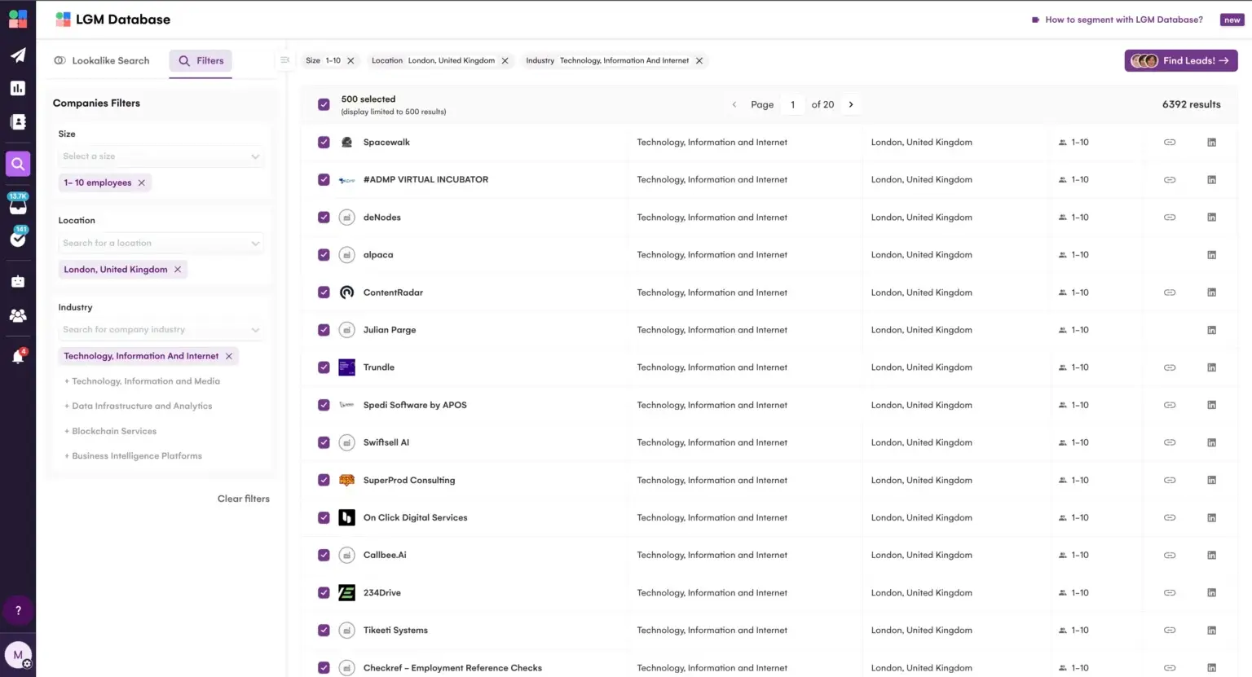Viewport: 1252px width, 677px height.
Task: Uncheck the deNodes row checkbox
Action: coord(324,218)
